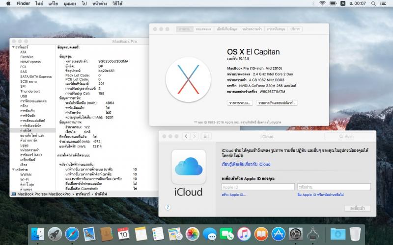Open Wi-Fi status menu
The height and width of the screenshot is (245, 393).
[323, 3]
